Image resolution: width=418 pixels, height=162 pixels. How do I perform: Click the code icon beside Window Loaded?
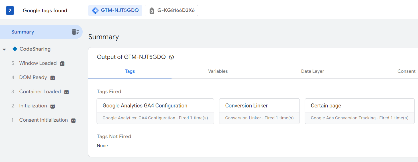pos(62,64)
